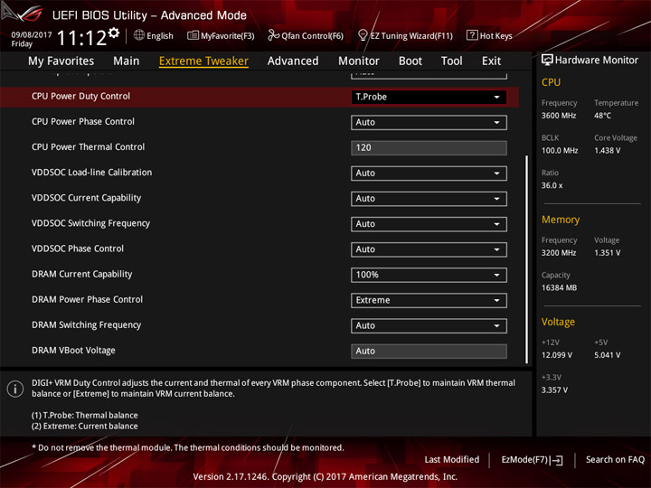Screen dimensions: 651x488
Task: Select the CPU Power Duty Control label
Action: click(x=81, y=96)
